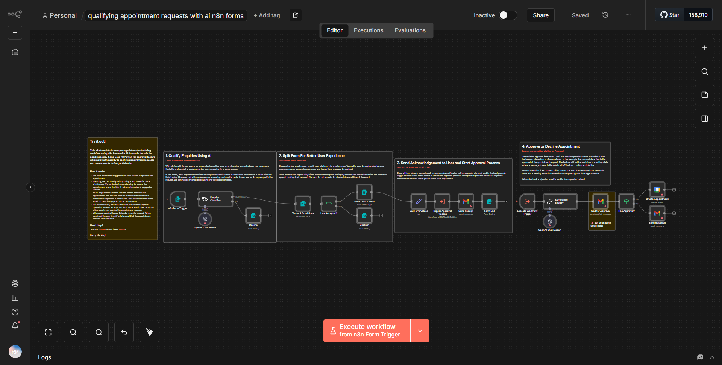Collapse the Logs panel chevron

712,357
